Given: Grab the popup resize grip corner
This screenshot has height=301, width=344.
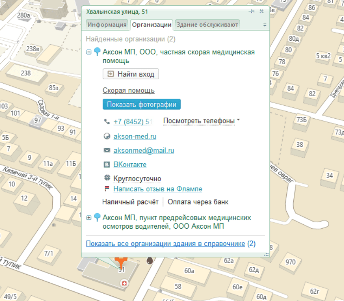Looking at the screenshot, I should pyautogui.click(x=266, y=255).
